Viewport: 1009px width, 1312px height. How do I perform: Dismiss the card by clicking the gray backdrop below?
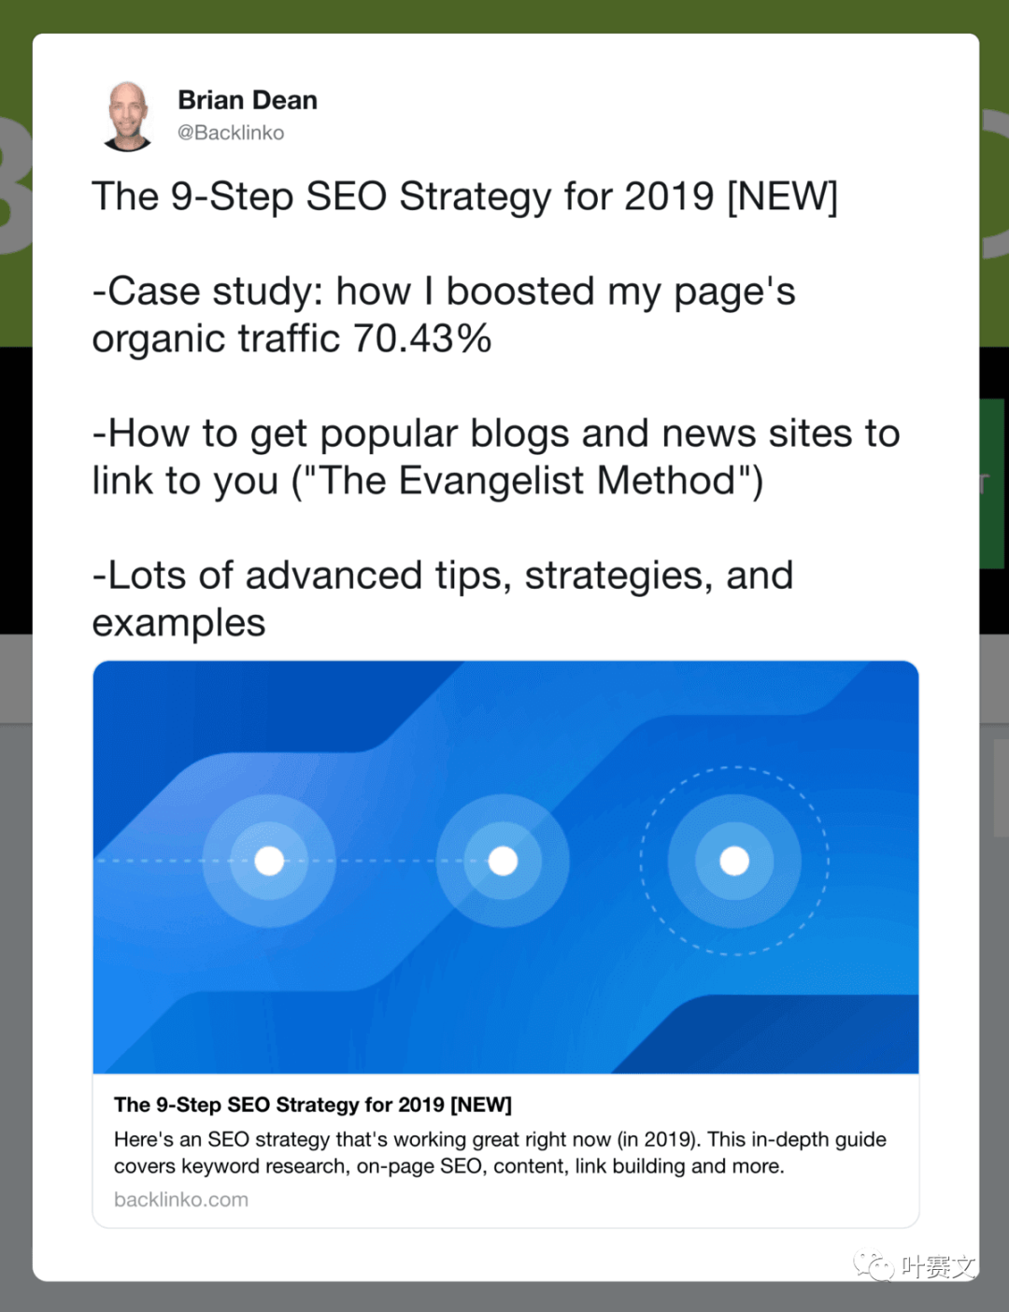point(504,1297)
